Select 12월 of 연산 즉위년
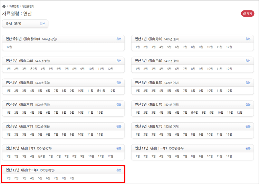The height and width of the screenshot is (184, 259). point(9,47)
